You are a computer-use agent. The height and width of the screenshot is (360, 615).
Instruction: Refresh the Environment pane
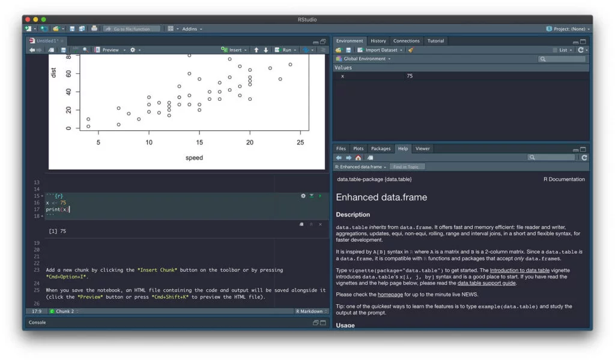(x=581, y=50)
